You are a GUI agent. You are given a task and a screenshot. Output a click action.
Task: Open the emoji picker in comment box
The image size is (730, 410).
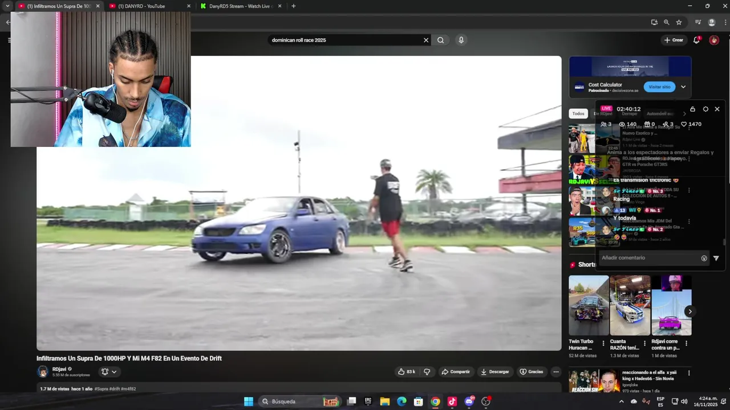pyautogui.click(x=704, y=258)
